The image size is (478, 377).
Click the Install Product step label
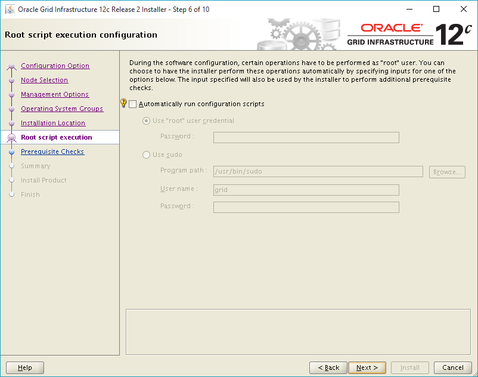(44, 180)
